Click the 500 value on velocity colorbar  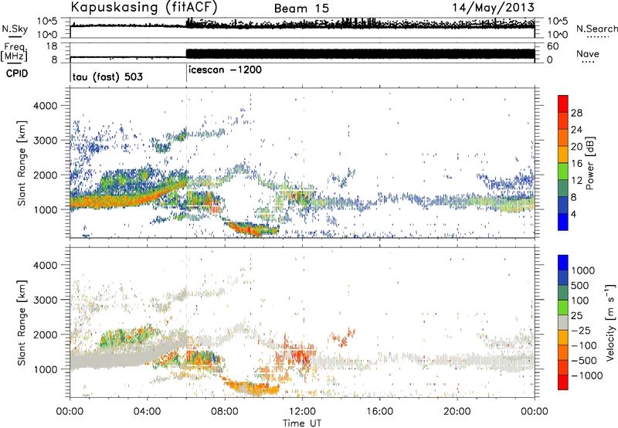(x=580, y=286)
